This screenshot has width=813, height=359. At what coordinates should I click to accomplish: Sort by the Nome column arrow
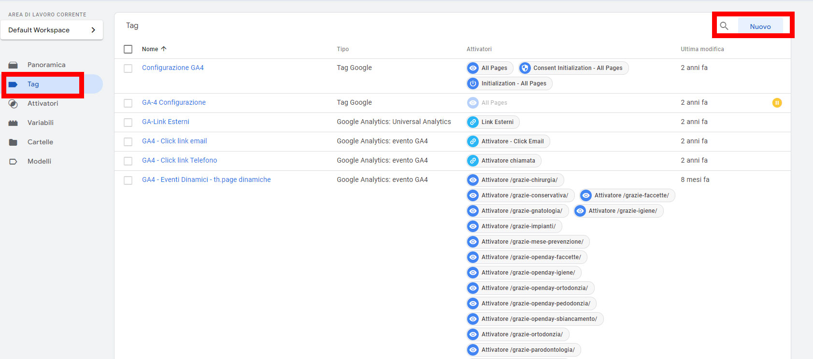pyautogui.click(x=164, y=49)
